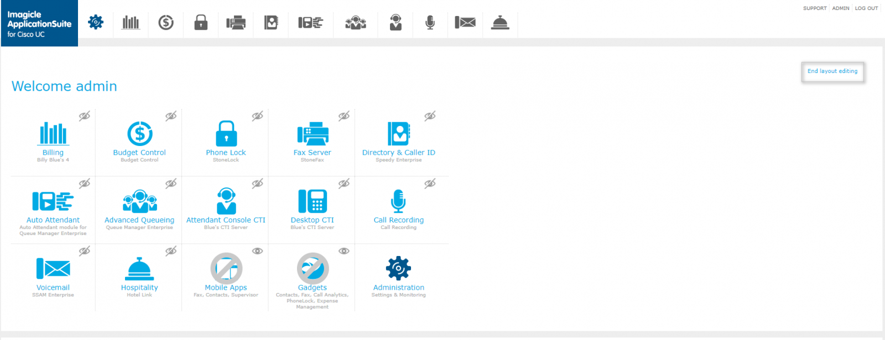
Task: Open the Mobile Apps text link
Action: 226,287
